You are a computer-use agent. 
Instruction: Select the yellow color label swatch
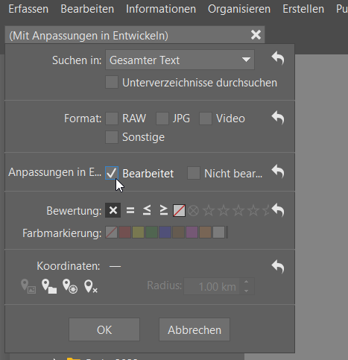click(138, 233)
